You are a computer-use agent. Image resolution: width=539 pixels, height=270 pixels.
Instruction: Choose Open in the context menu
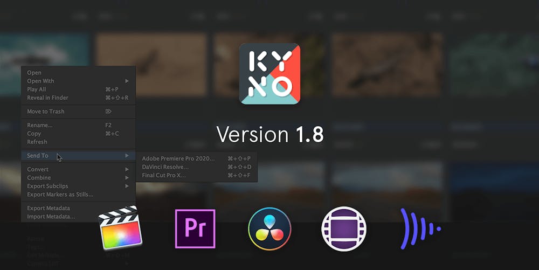coord(78,72)
